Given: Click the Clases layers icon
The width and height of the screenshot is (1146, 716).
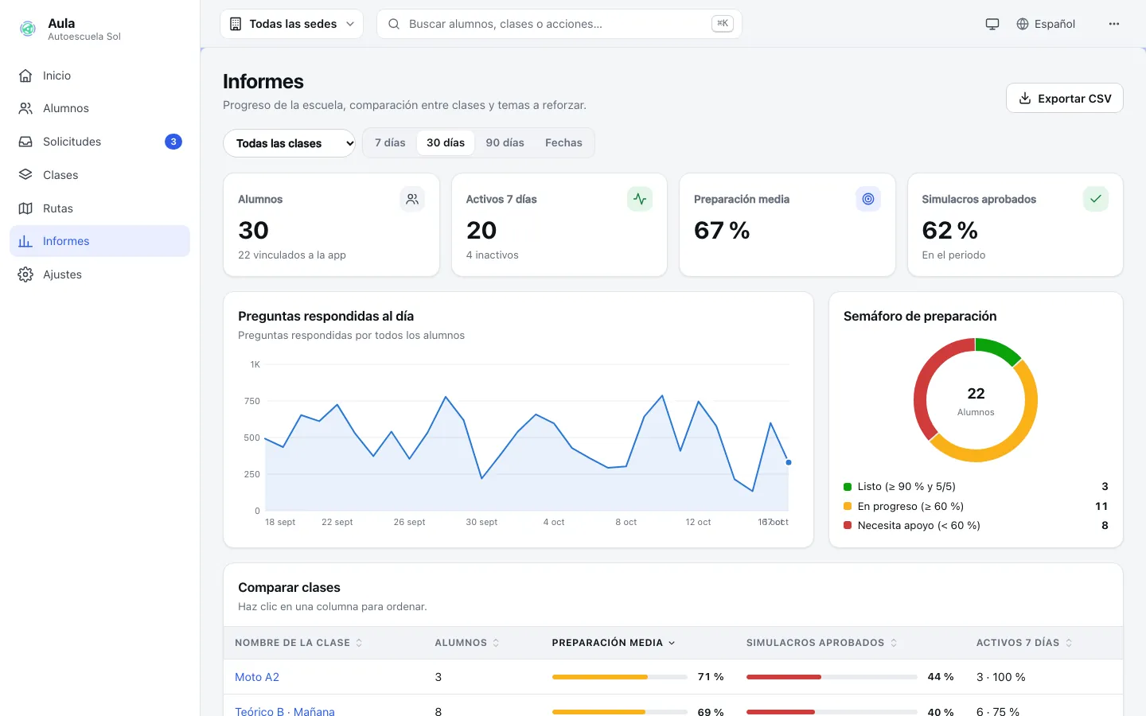Looking at the screenshot, I should 25,175.
